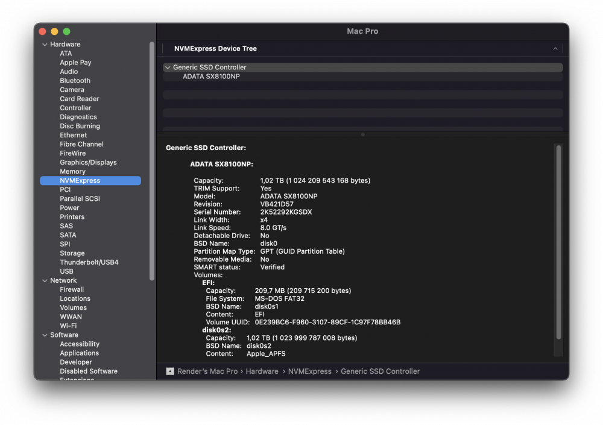Select Bluetooth in the sidebar

[x=75, y=81]
